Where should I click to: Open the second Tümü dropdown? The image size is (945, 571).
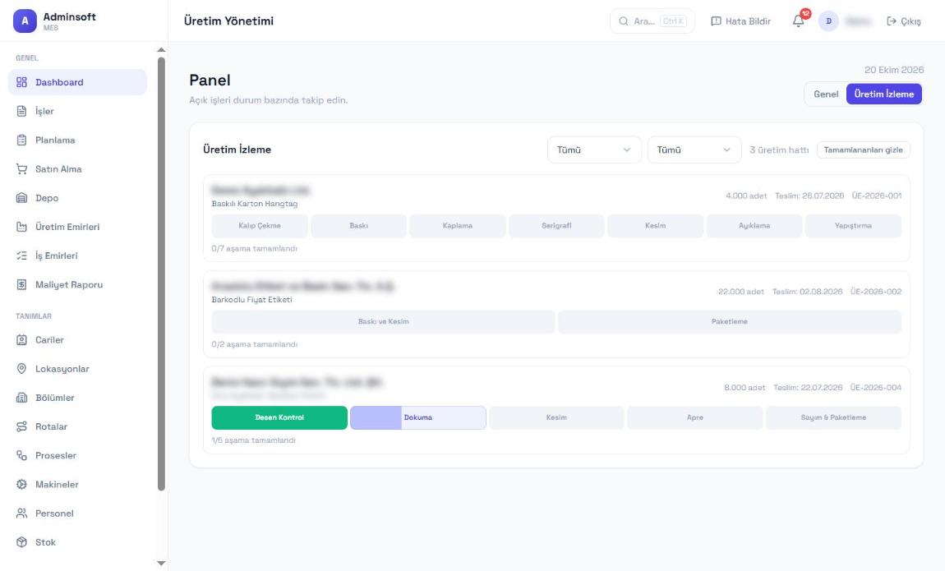(x=694, y=150)
